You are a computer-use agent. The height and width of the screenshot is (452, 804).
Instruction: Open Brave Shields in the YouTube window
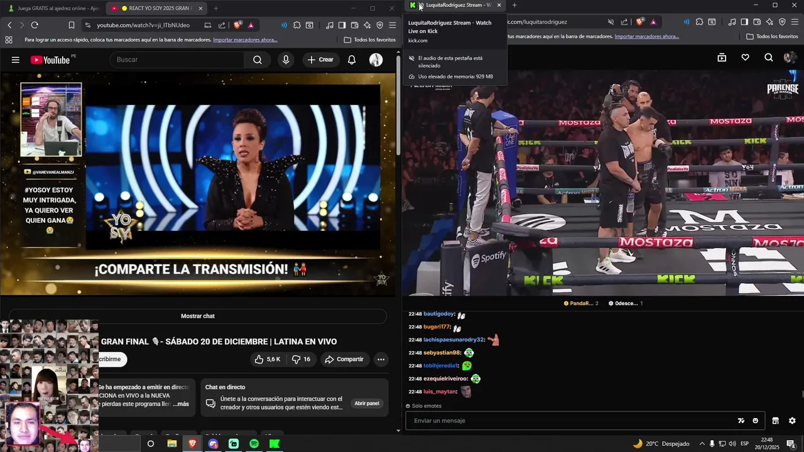237,25
